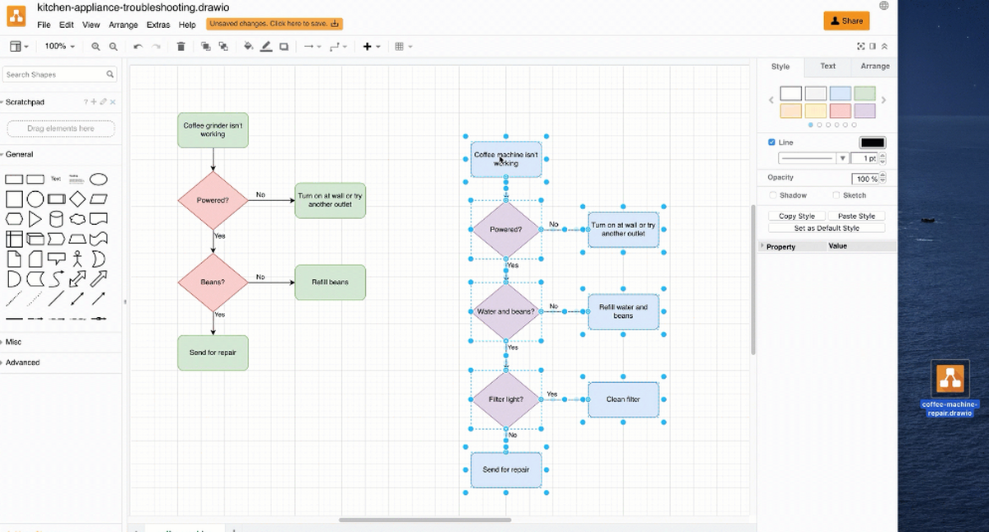Enable the Sketch checkbox
Screen dimensions: 989x532
tap(837, 195)
